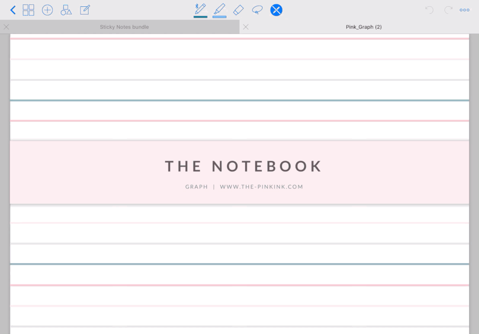Open the more options menu

tap(464, 10)
